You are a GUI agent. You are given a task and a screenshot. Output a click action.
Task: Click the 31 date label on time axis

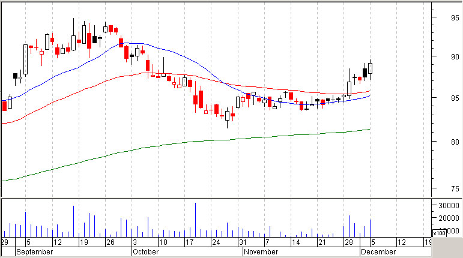tap(243, 242)
